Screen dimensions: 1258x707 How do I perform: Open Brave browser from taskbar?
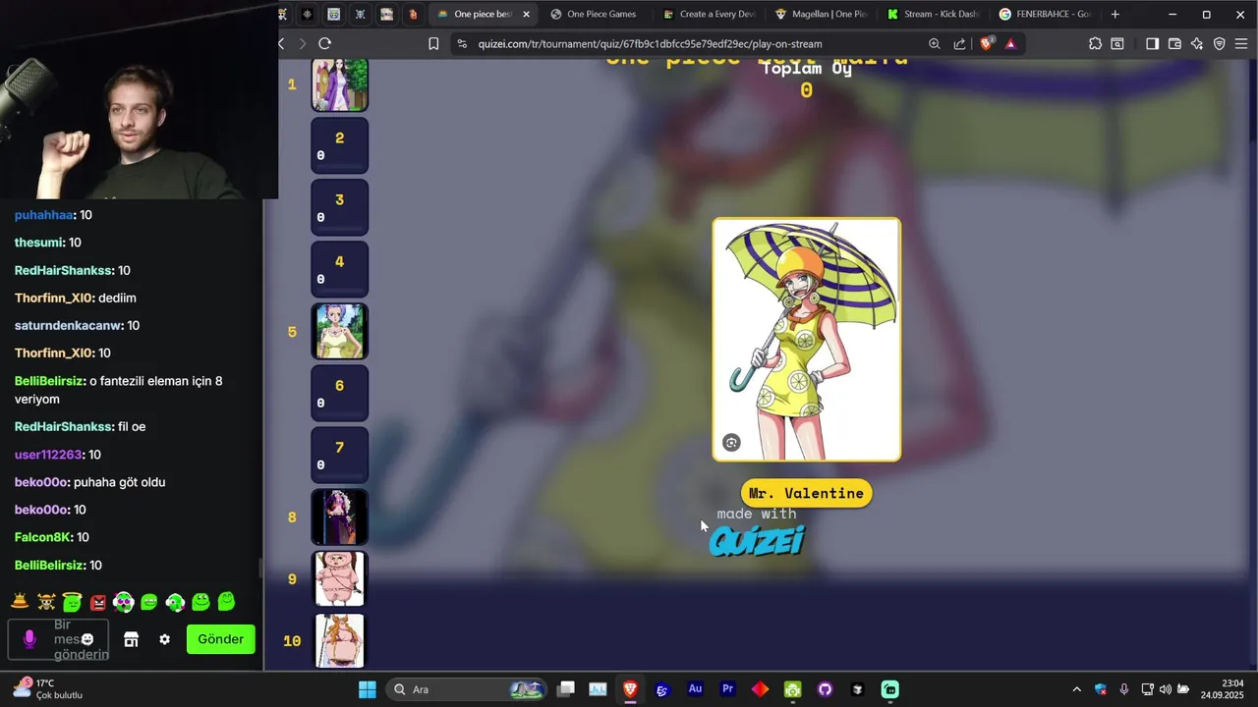coord(630,689)
